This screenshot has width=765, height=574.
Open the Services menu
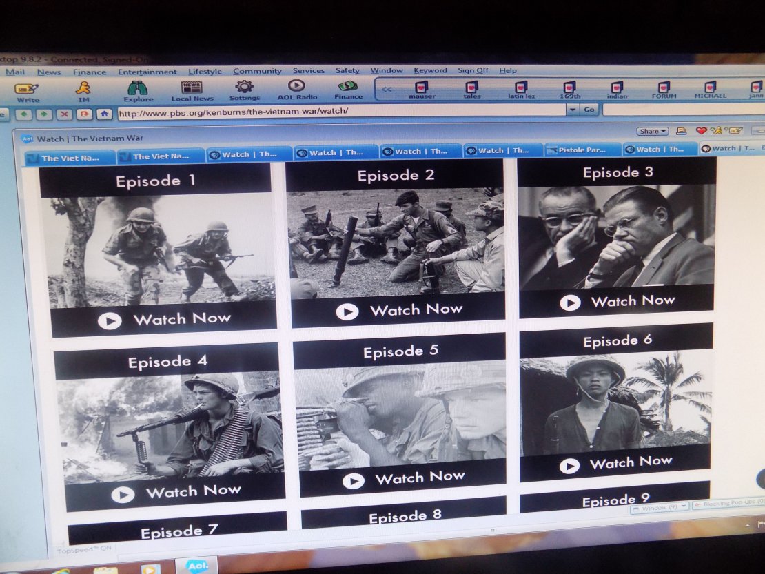tap(308, 71)
